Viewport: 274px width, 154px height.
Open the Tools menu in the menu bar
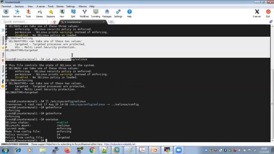coord(51,6)
